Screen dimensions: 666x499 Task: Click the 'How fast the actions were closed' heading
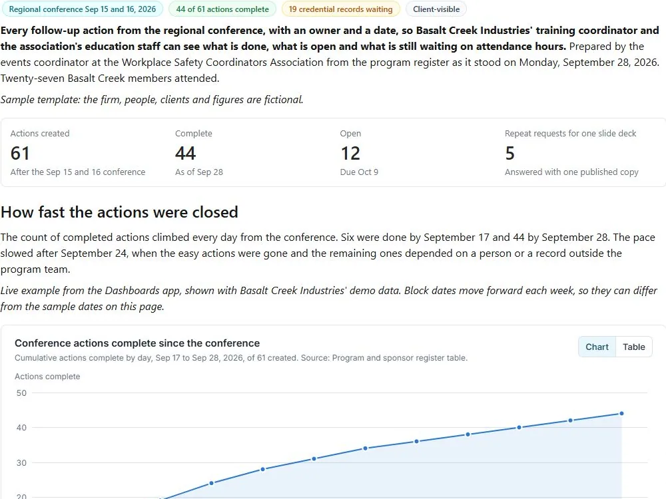(x=119, y=212)
